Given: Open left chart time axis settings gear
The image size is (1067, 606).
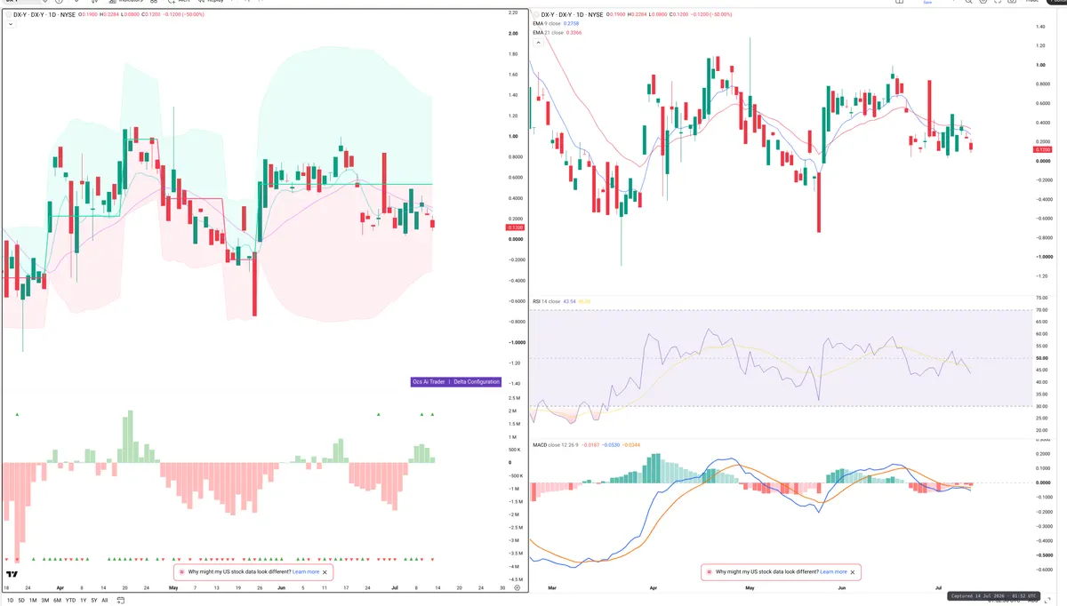Looking at the screenshot, I should (x=517, y=588).
